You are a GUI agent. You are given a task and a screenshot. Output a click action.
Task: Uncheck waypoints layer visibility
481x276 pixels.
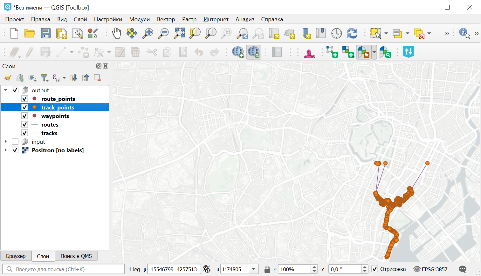[x=24, y=116]
